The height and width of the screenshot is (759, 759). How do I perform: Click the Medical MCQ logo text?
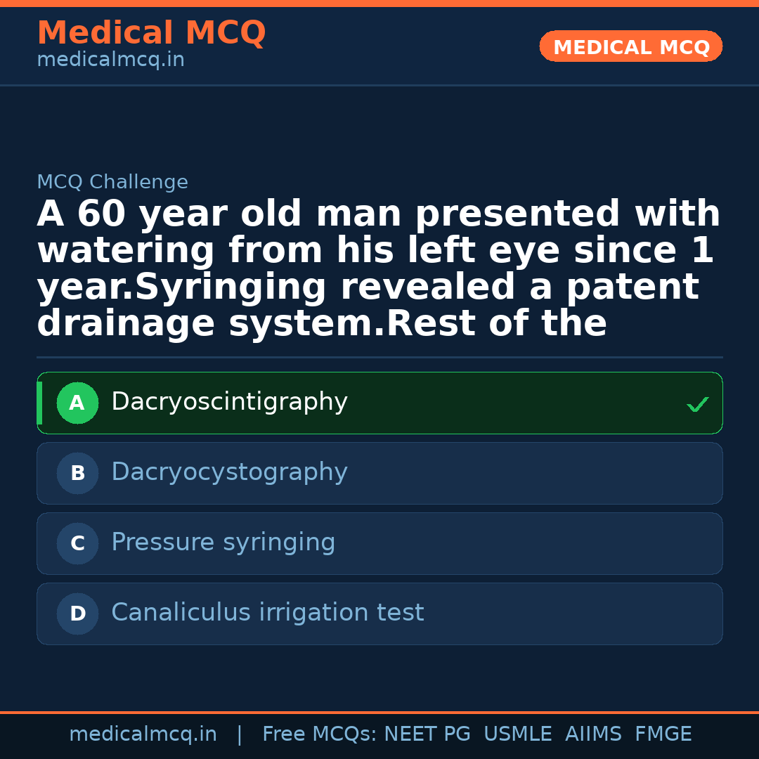pyautogui.click(x=151, y=32)
